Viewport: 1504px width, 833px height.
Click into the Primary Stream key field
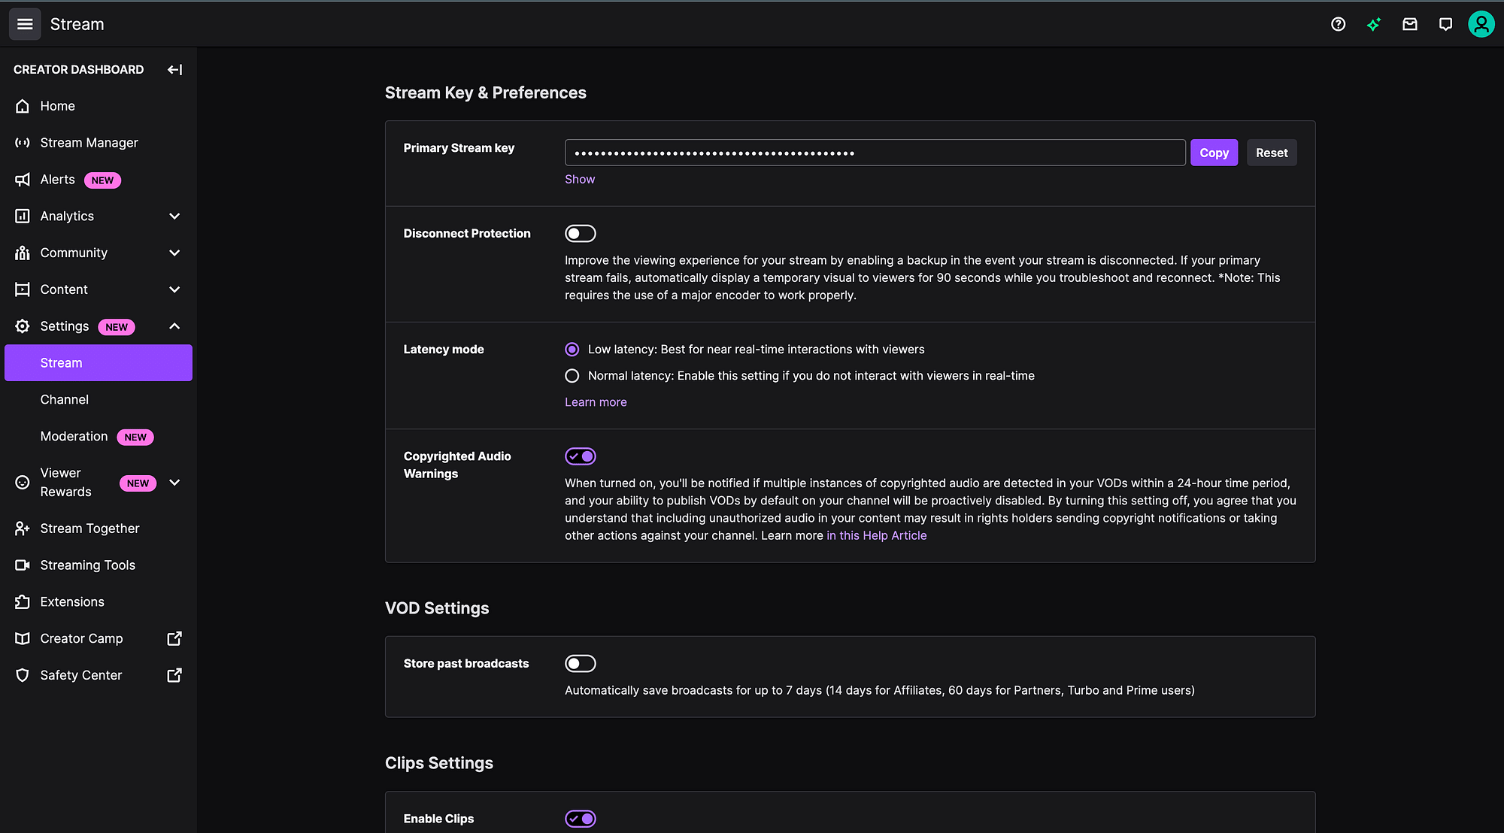[875, 153]
